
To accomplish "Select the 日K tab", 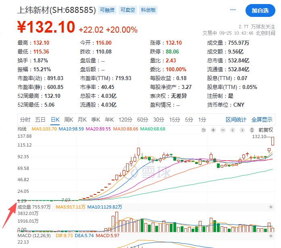I will 55,120.
